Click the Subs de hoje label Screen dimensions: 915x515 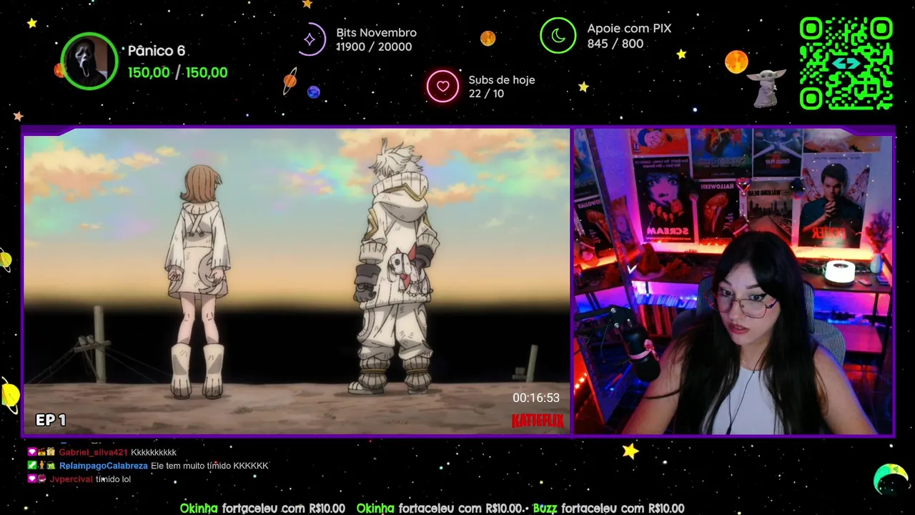click(x=502, y=80)
